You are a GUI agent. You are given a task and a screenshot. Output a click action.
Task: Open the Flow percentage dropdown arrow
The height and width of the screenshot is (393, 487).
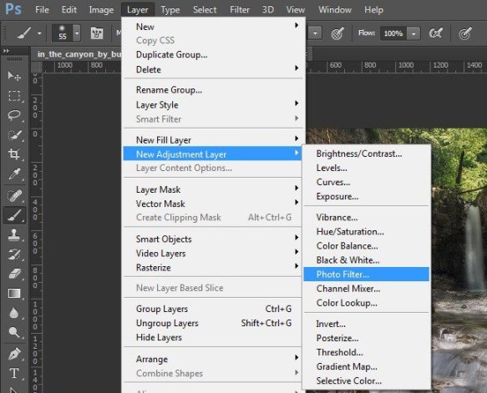click(413, 33)
